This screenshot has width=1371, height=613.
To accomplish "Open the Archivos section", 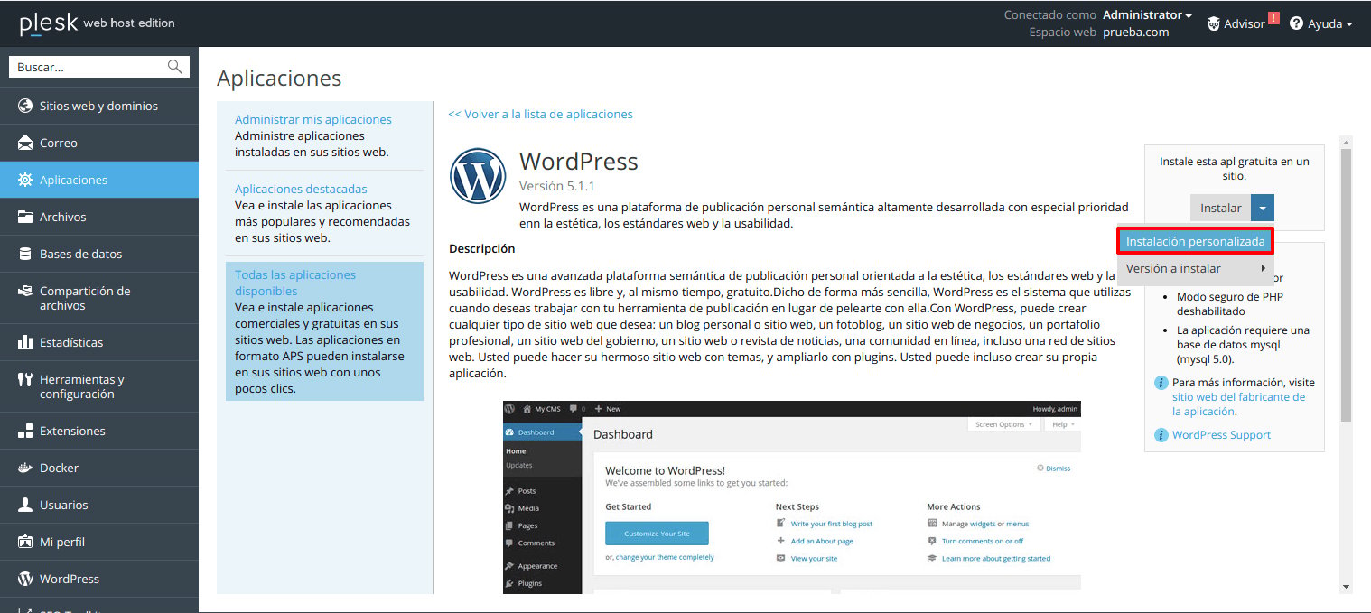I will 99,217.
